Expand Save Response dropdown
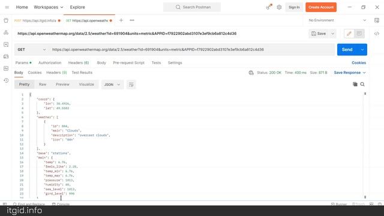The image size is (384, 216). 350,73
